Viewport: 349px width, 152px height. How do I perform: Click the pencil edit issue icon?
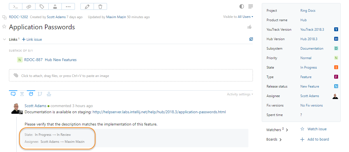[87, 6]
